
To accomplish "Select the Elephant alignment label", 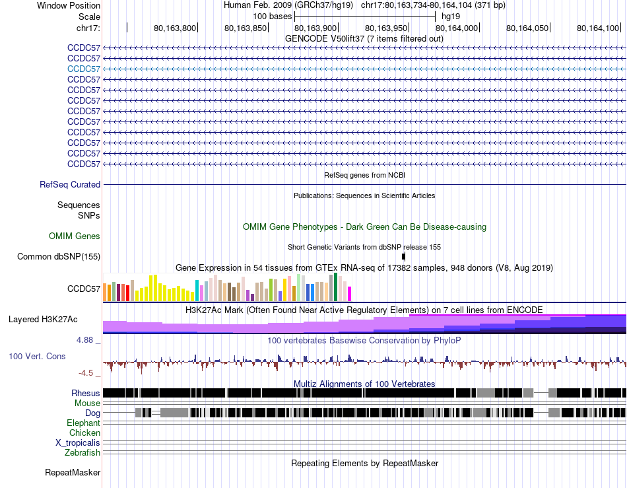I will pyautogui.click(x=84, y=423).
